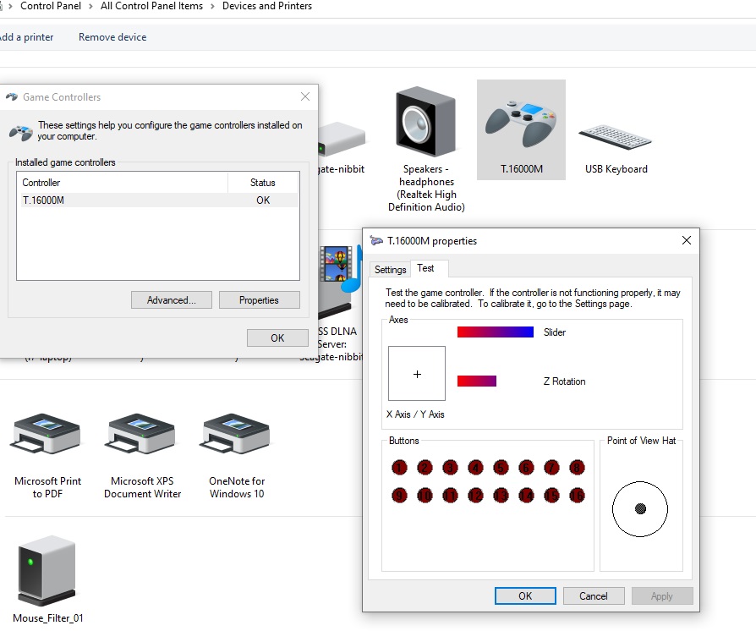This screenshot has height=631, width=756.
Task: Click the Point of View Hat circle
Action: pyautogui.click(x=640, y=509)
